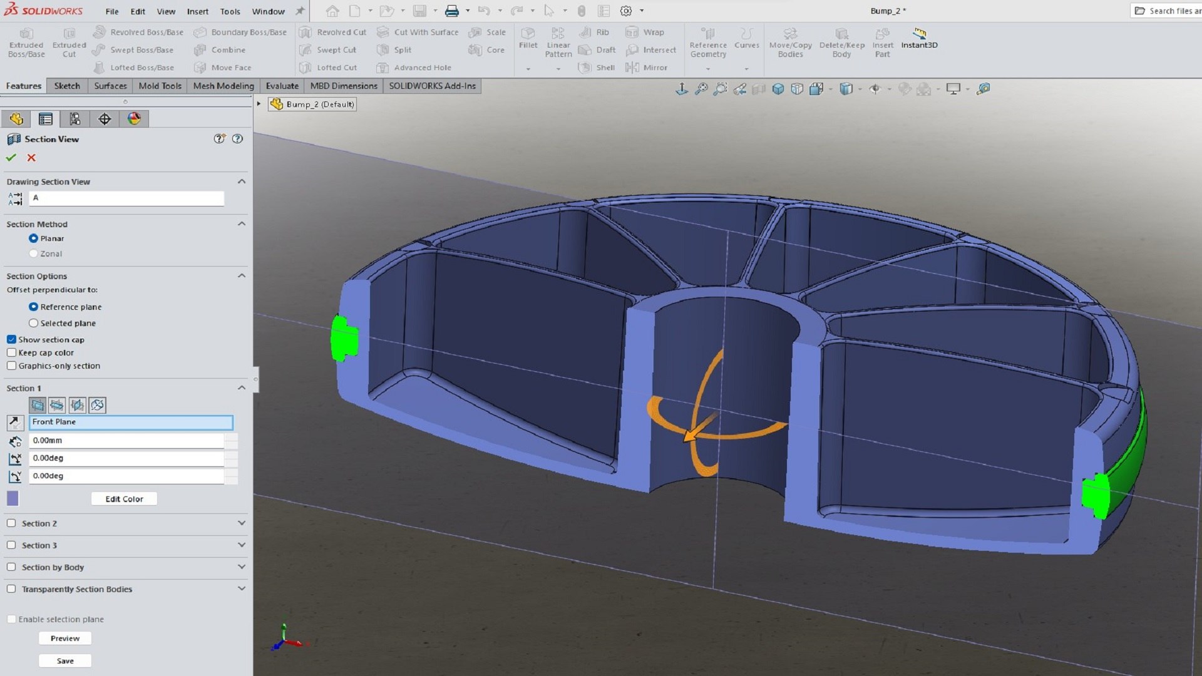Viewport: 1202px width, 676px height.
Task: Select the Extruded Cut tool
Action: pyautogui.click(x=69, y=43)
